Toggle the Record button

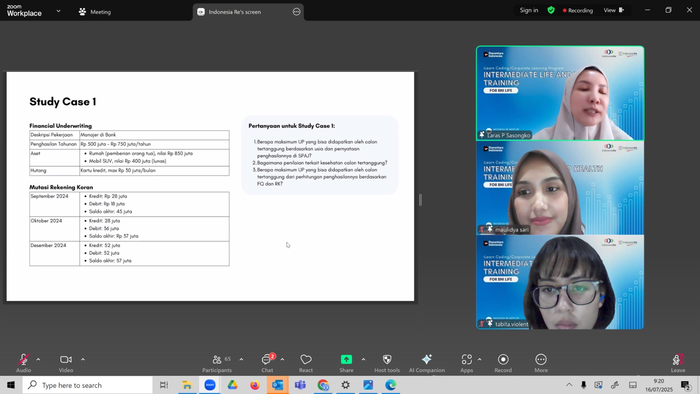[x=503, y=363]
